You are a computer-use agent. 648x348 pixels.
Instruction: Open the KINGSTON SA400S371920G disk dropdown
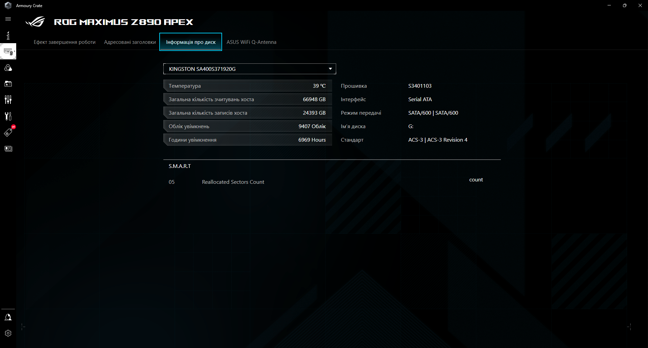click(x=250, y=69)
